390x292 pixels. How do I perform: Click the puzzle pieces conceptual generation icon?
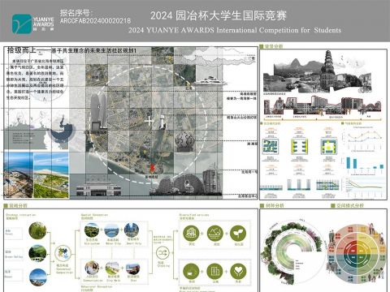(x=63, y=253)
